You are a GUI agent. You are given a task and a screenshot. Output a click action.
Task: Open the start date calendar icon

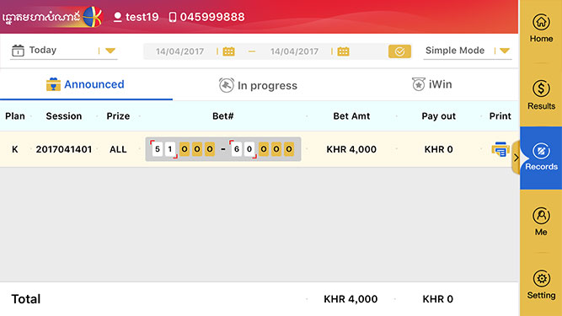(228, 51)
